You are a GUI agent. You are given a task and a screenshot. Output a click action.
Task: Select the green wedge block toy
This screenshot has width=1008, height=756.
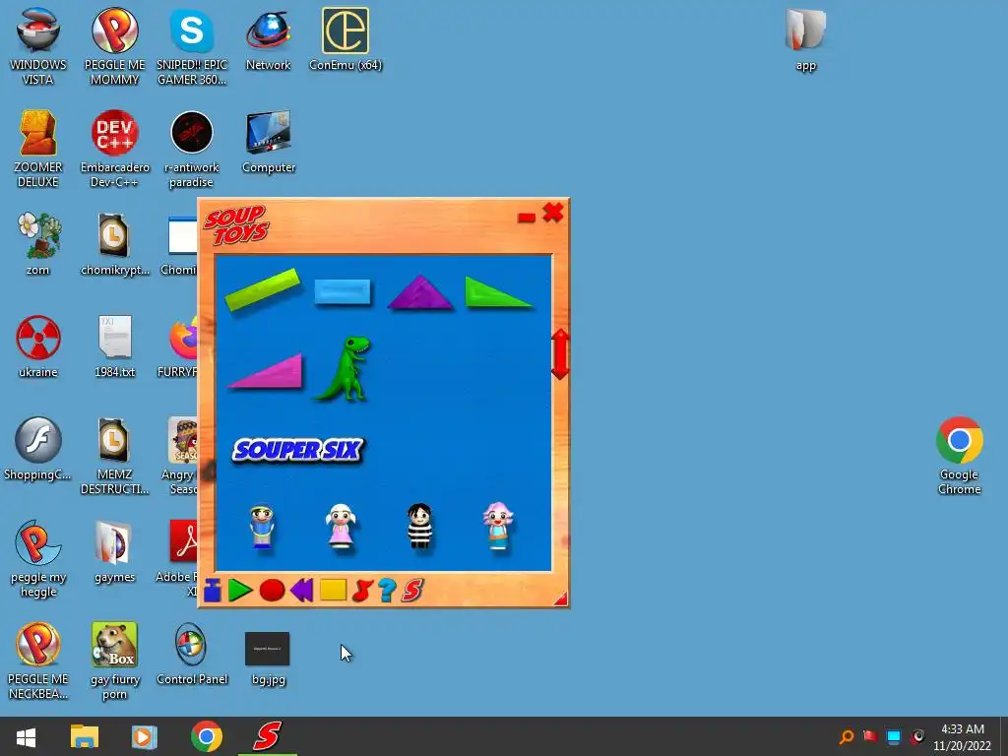pyautogui.click(x=497, y=292)
